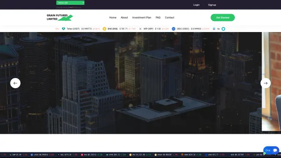Click the Solana striped icon in top ticker
The width and height of the screenshot is (281, 158).
click(214, 29)
